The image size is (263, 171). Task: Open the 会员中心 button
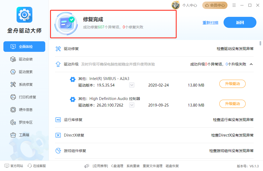215,5
